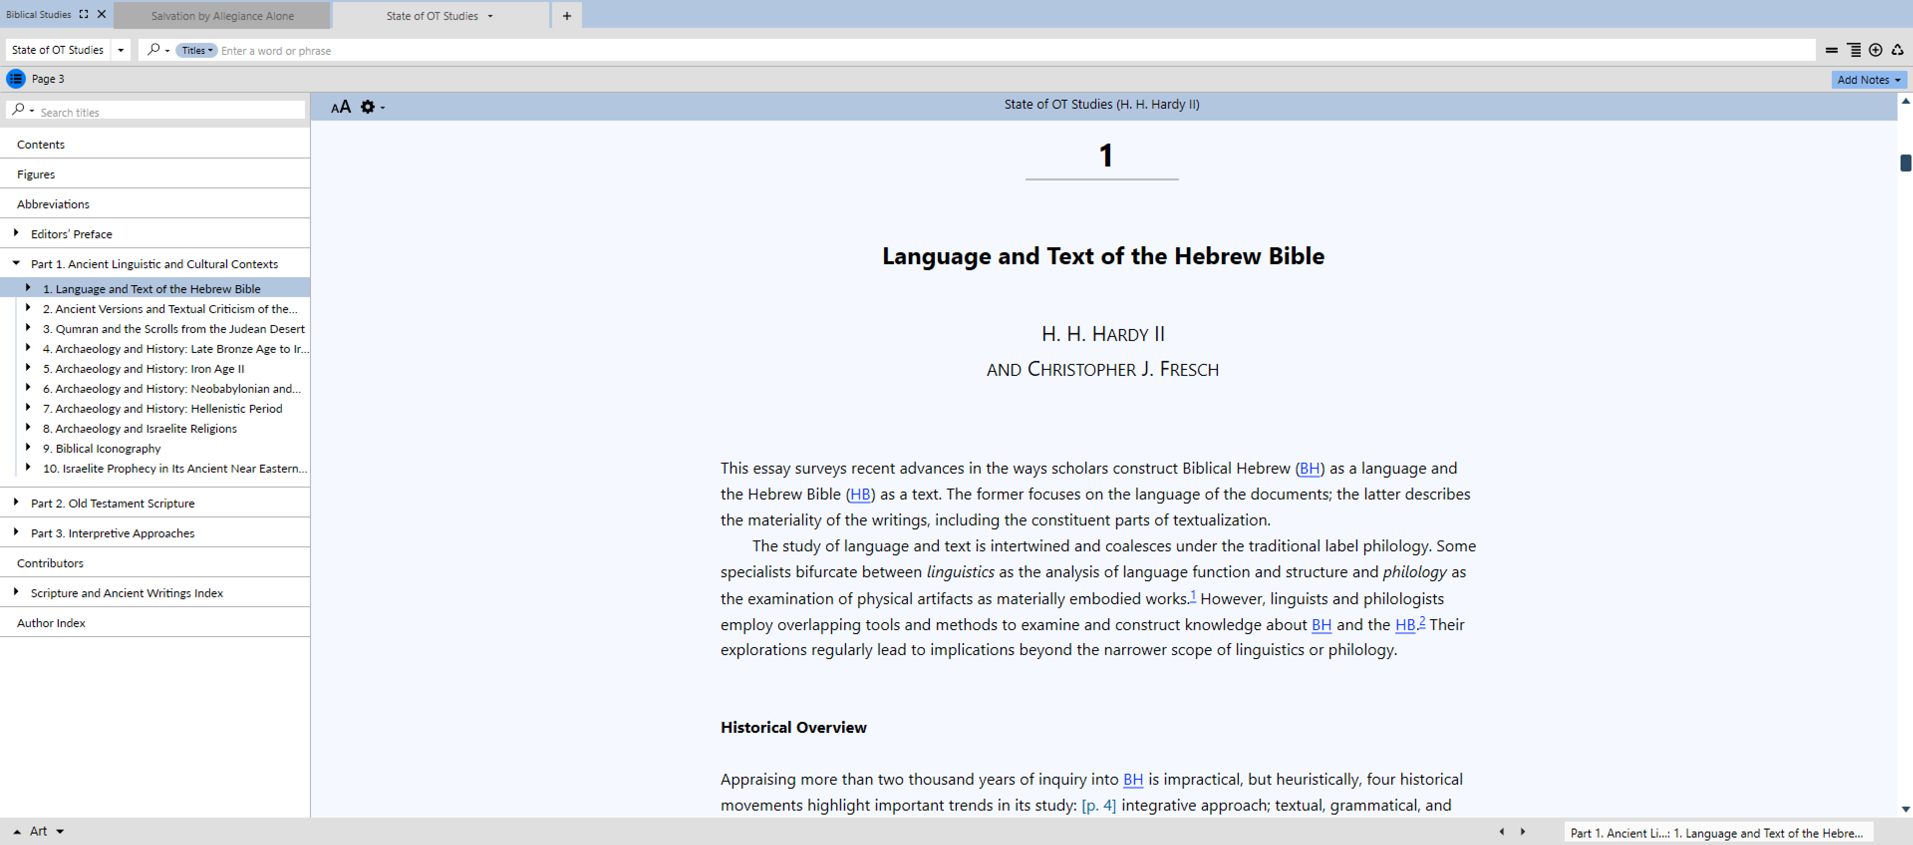Expand chapter 9. Biblical Iconography

point(28,447)
